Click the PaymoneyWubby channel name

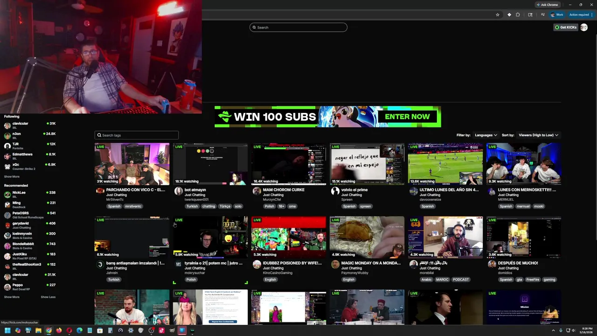(x=355, y=273)
